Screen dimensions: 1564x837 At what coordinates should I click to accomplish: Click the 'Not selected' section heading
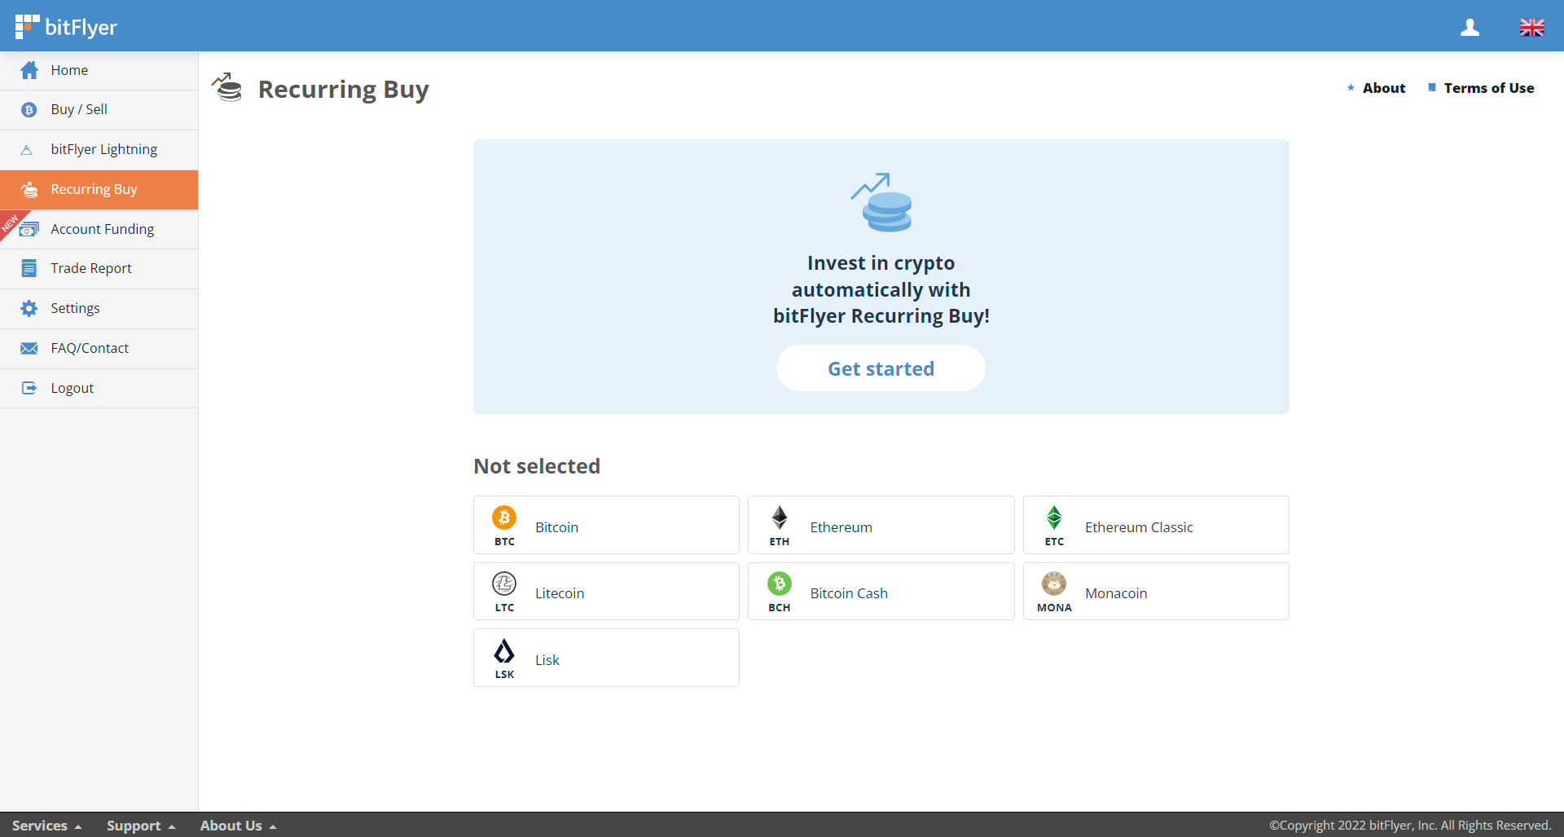pos(537,466)
